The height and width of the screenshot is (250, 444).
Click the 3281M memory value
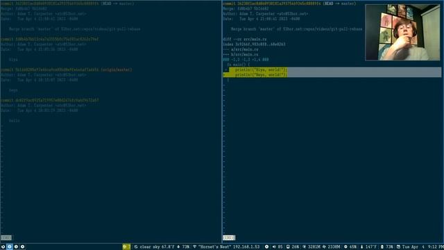(314, 247)
